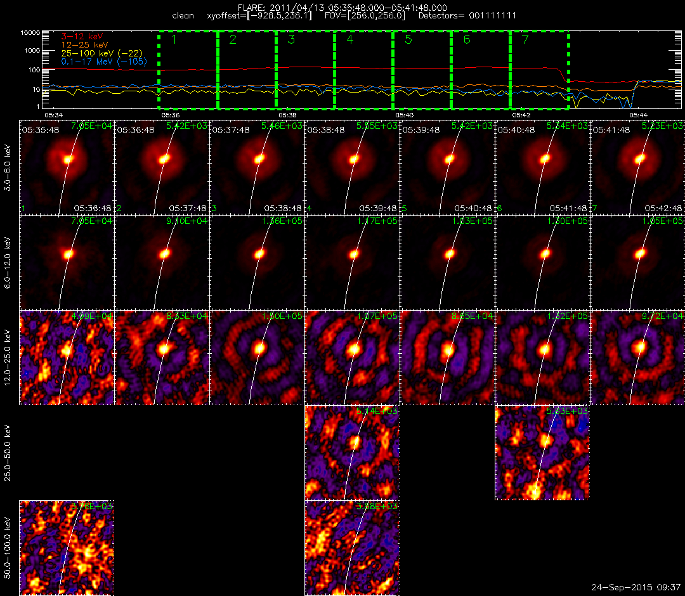
Task: Click the '3.0-6.0 keV' row label
Action: (x=8, y=168)
